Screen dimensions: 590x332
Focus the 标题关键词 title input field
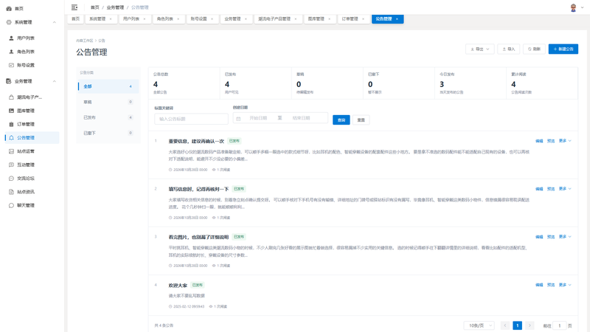191,119
